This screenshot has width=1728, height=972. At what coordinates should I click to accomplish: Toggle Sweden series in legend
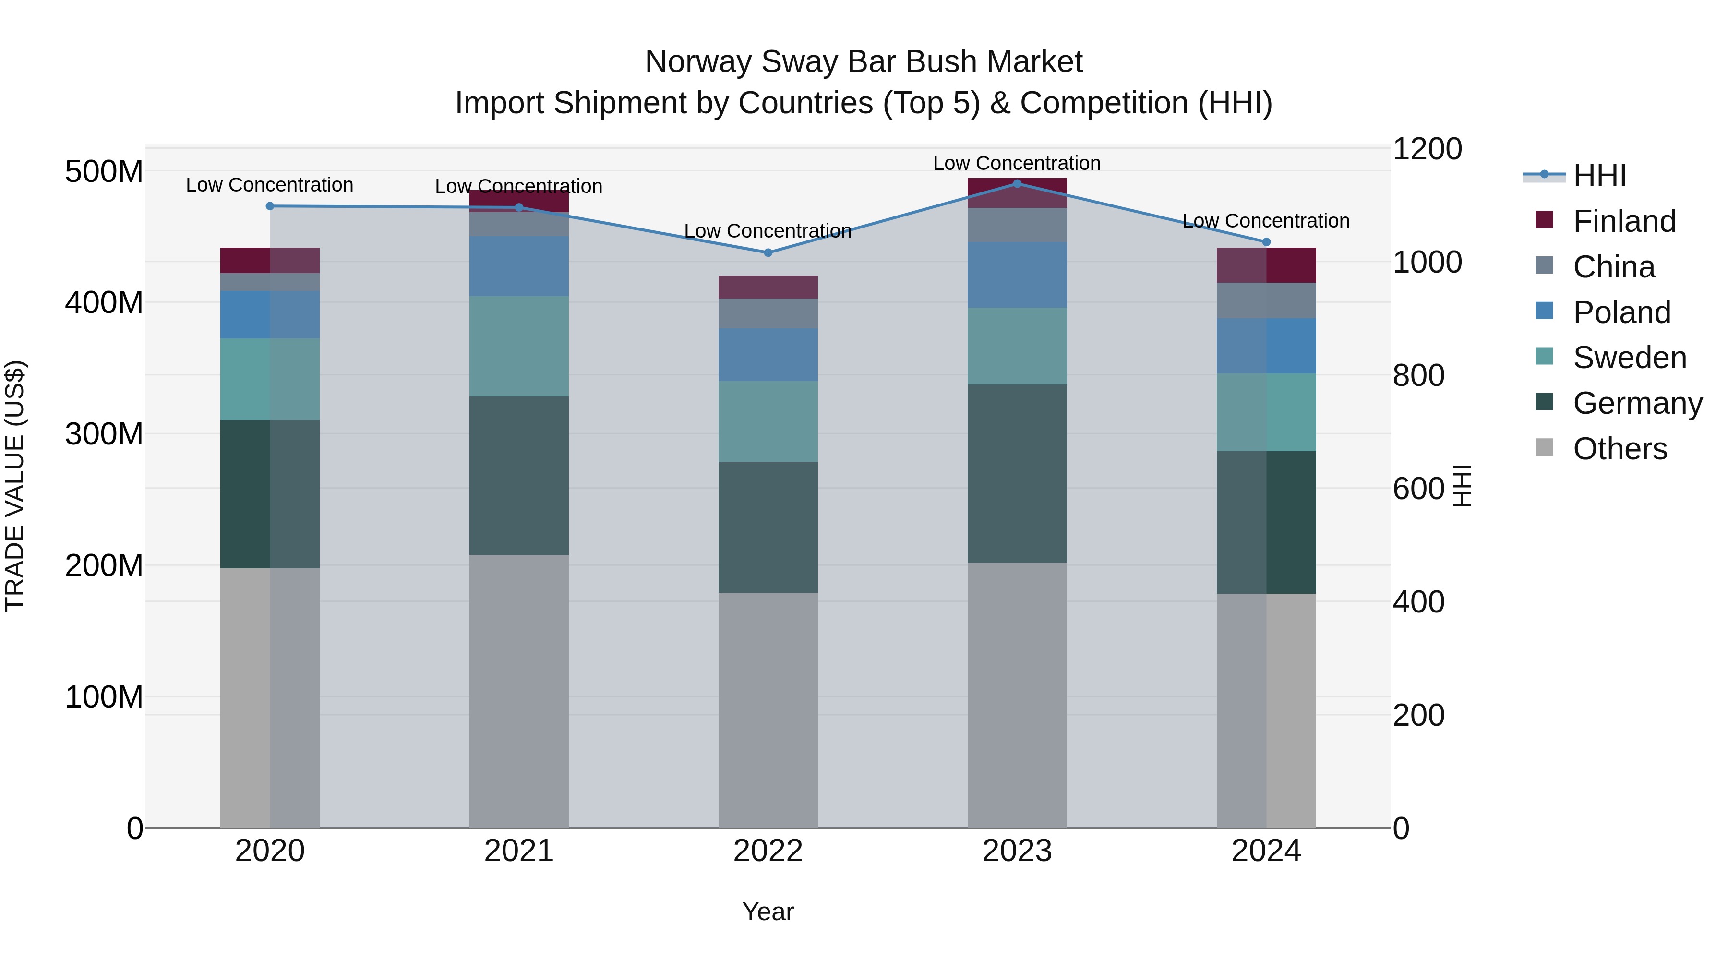[x=1610, y=358]
